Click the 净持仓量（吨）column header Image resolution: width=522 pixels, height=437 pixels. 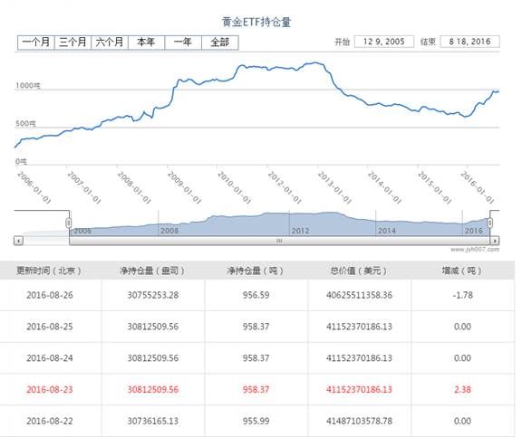point(256,271)
